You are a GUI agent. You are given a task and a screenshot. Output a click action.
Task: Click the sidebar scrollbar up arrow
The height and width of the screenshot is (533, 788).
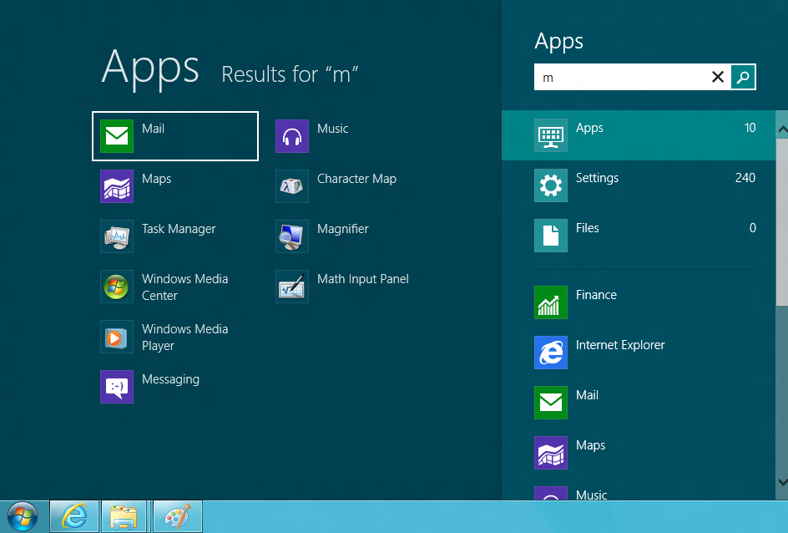782,129
